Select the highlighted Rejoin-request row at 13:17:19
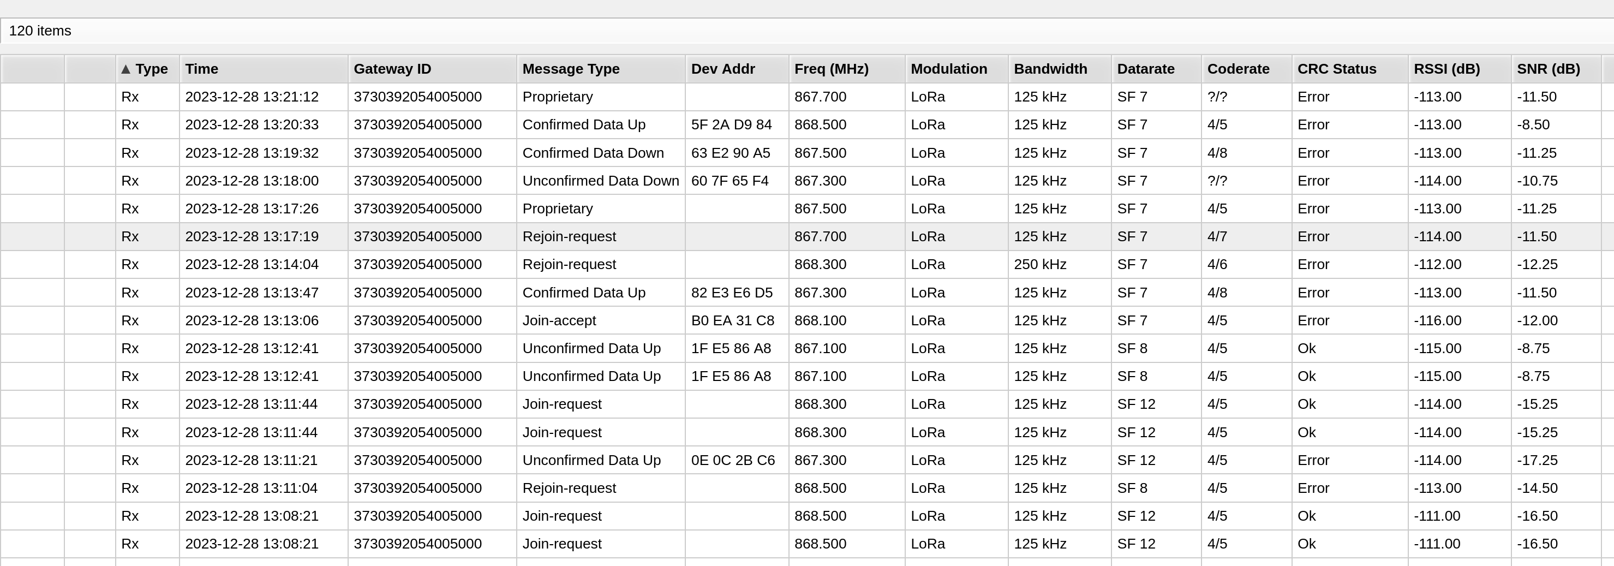The width and height of the screenshot is (1614, 566). tap(807, 236)
